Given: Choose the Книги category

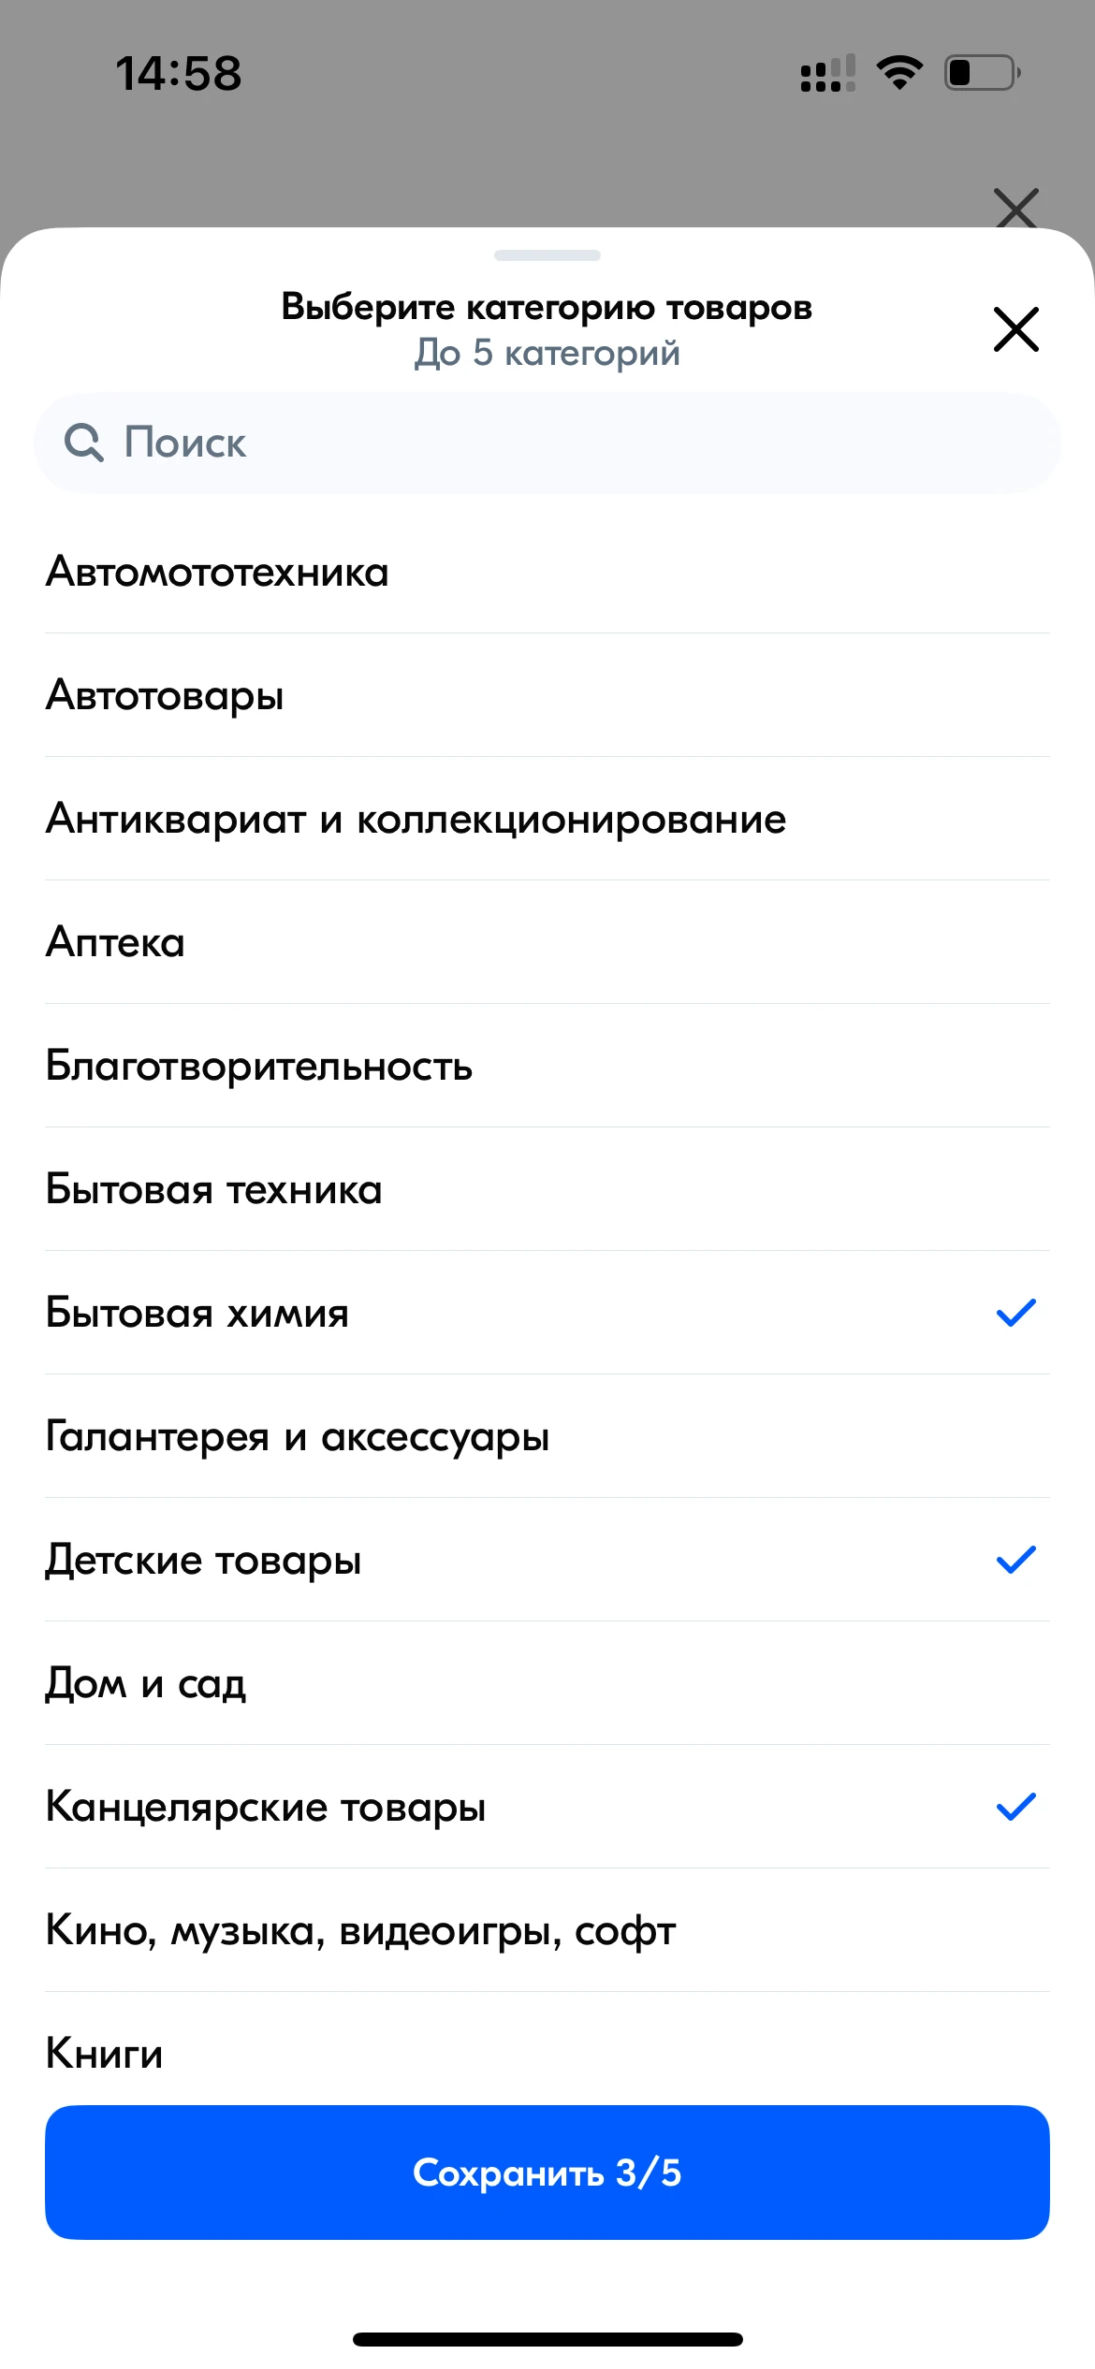Looking at the screenshot, I should (105, 2053).
